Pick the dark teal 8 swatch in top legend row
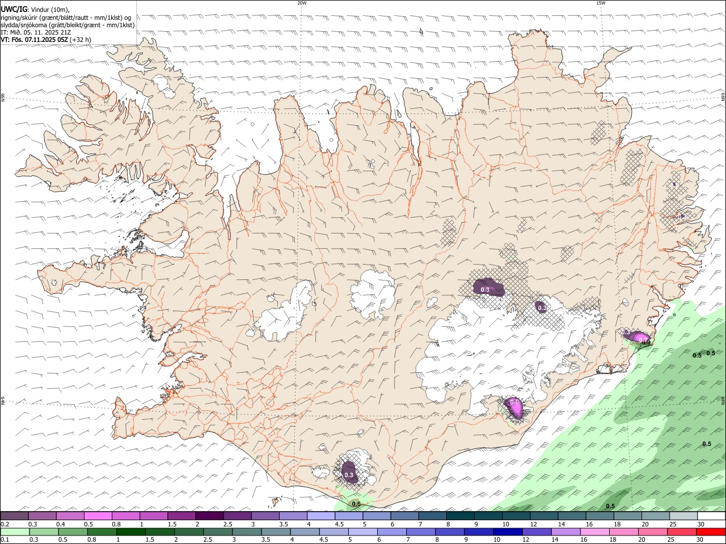Image resolution: width=726 pixels, height=544 pixels. (460, 516)
